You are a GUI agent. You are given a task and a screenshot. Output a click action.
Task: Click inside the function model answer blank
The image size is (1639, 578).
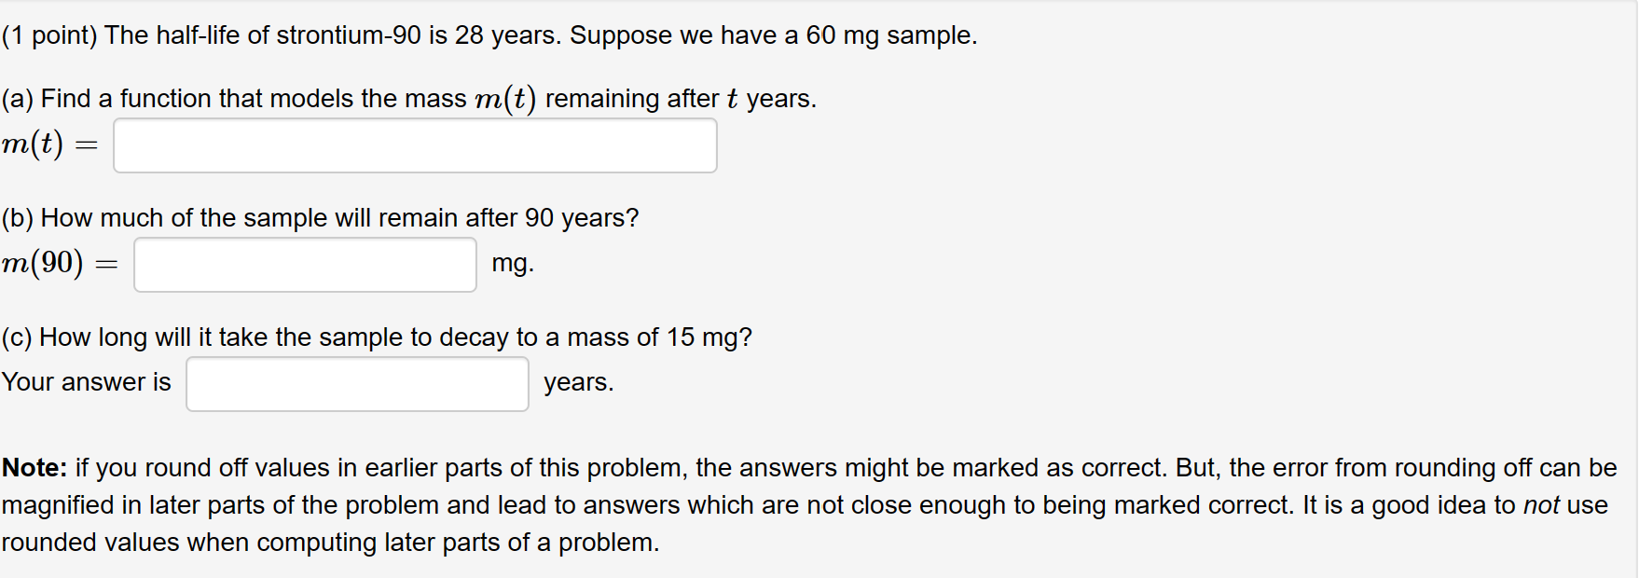(x=414, y=145)
